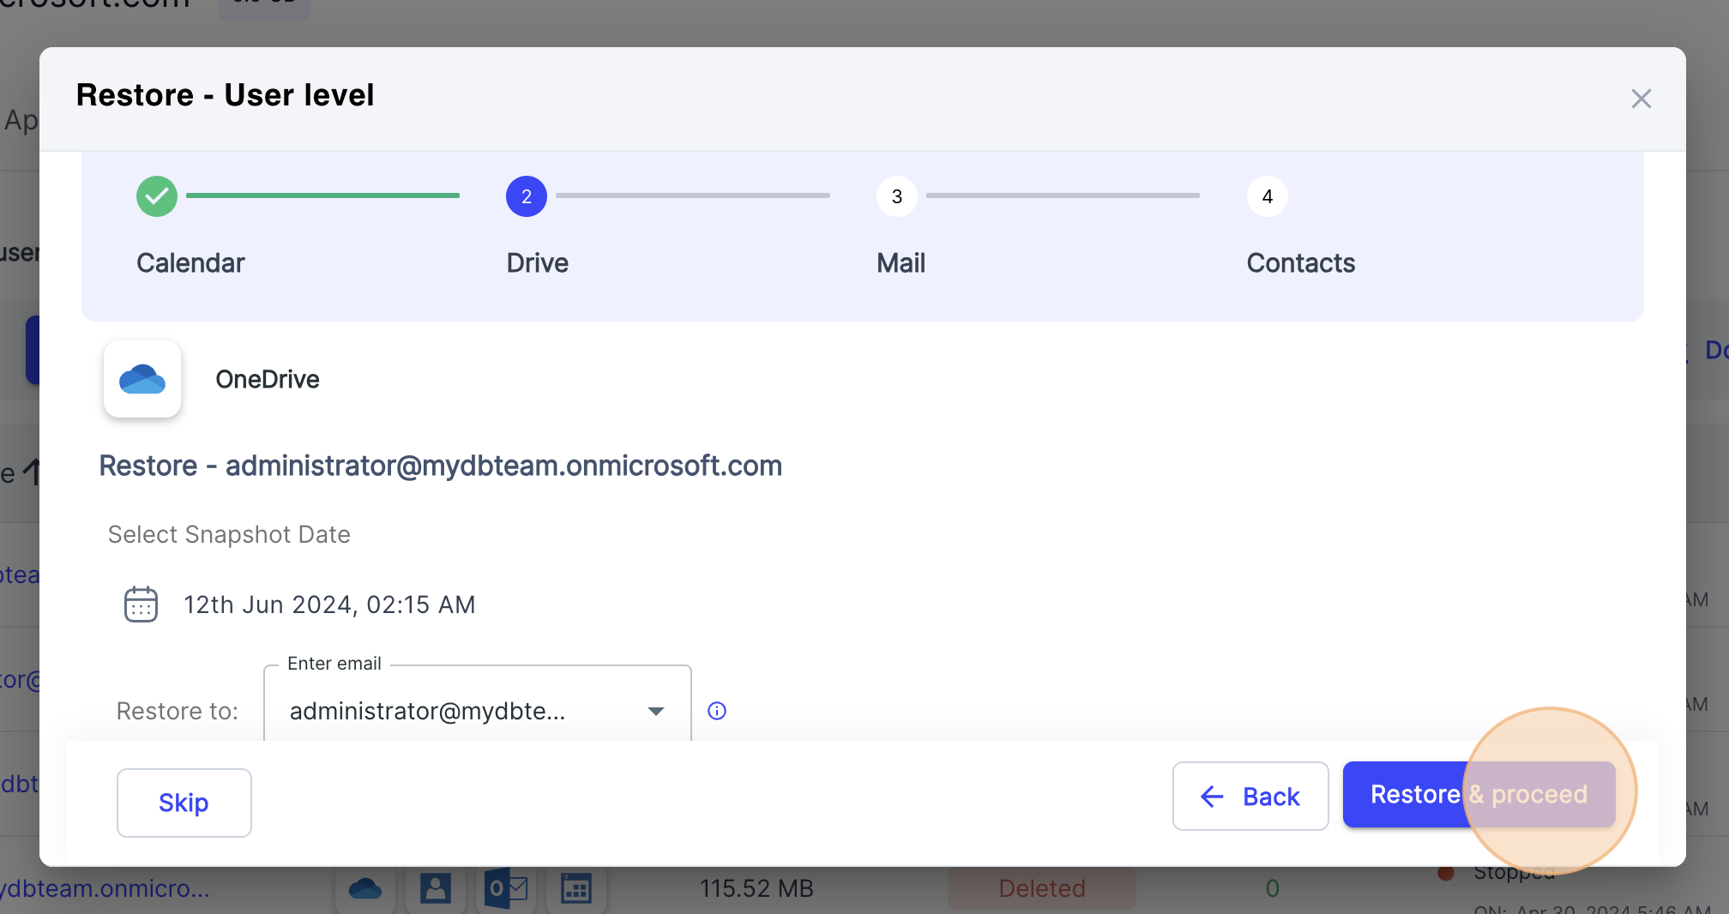
Task: Click the info icon next to the email field
Action: click(x=716, y=711)
